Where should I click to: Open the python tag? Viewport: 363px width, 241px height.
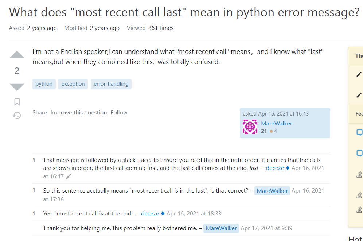click(x=44, y=84)
